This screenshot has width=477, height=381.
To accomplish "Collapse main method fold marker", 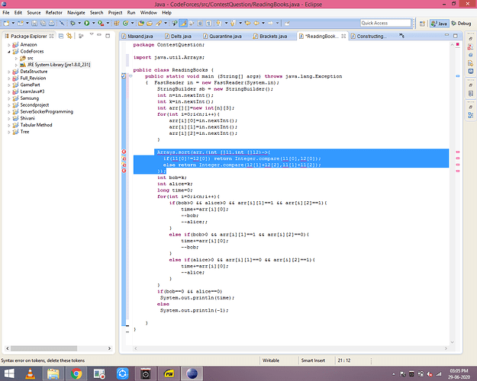I will point(131,76).
